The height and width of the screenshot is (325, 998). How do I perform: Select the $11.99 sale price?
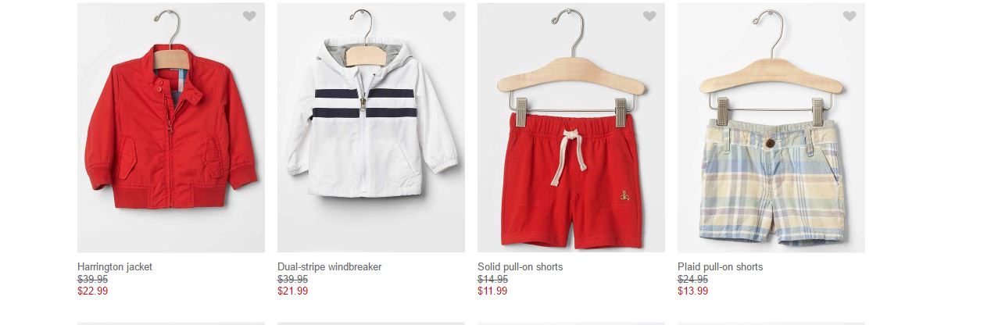point(493,291)
